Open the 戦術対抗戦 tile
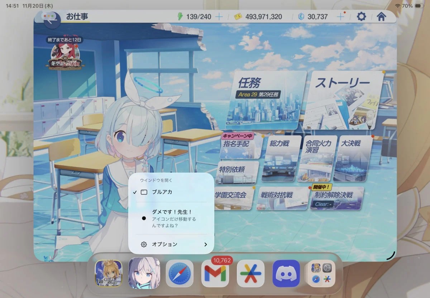The height and width of the screenshot is (298, 430). point(282,198)
